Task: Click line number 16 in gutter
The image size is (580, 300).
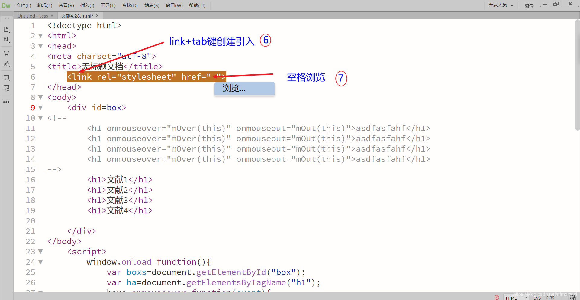Action: click(x=31, y=180)
